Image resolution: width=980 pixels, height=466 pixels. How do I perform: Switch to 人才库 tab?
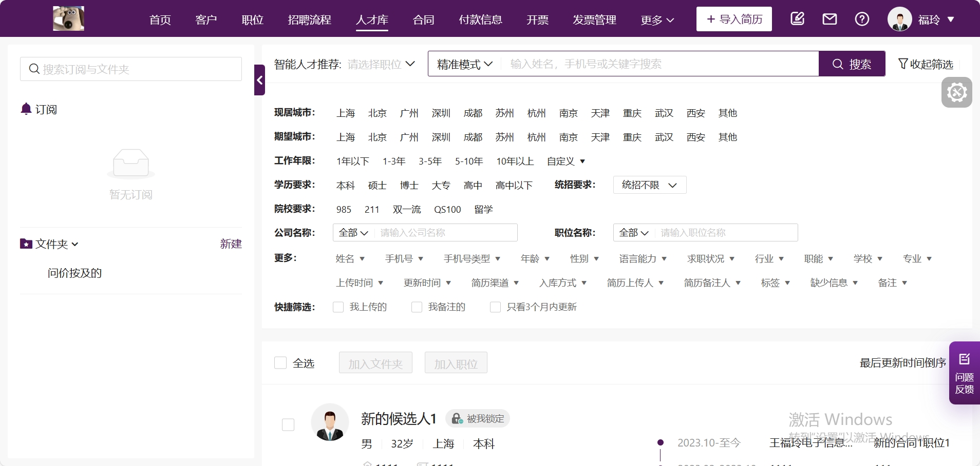click(372, 20)
